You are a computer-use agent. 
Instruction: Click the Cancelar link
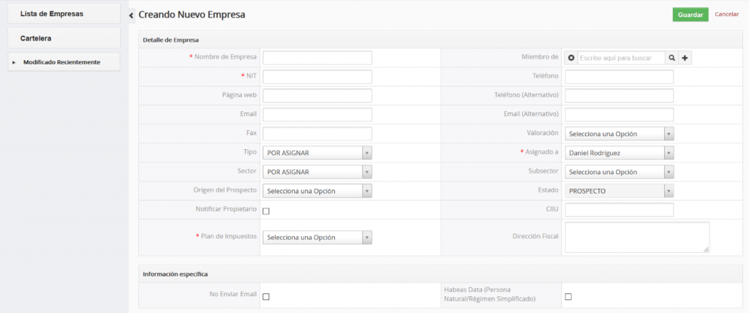tap(726, 15)
